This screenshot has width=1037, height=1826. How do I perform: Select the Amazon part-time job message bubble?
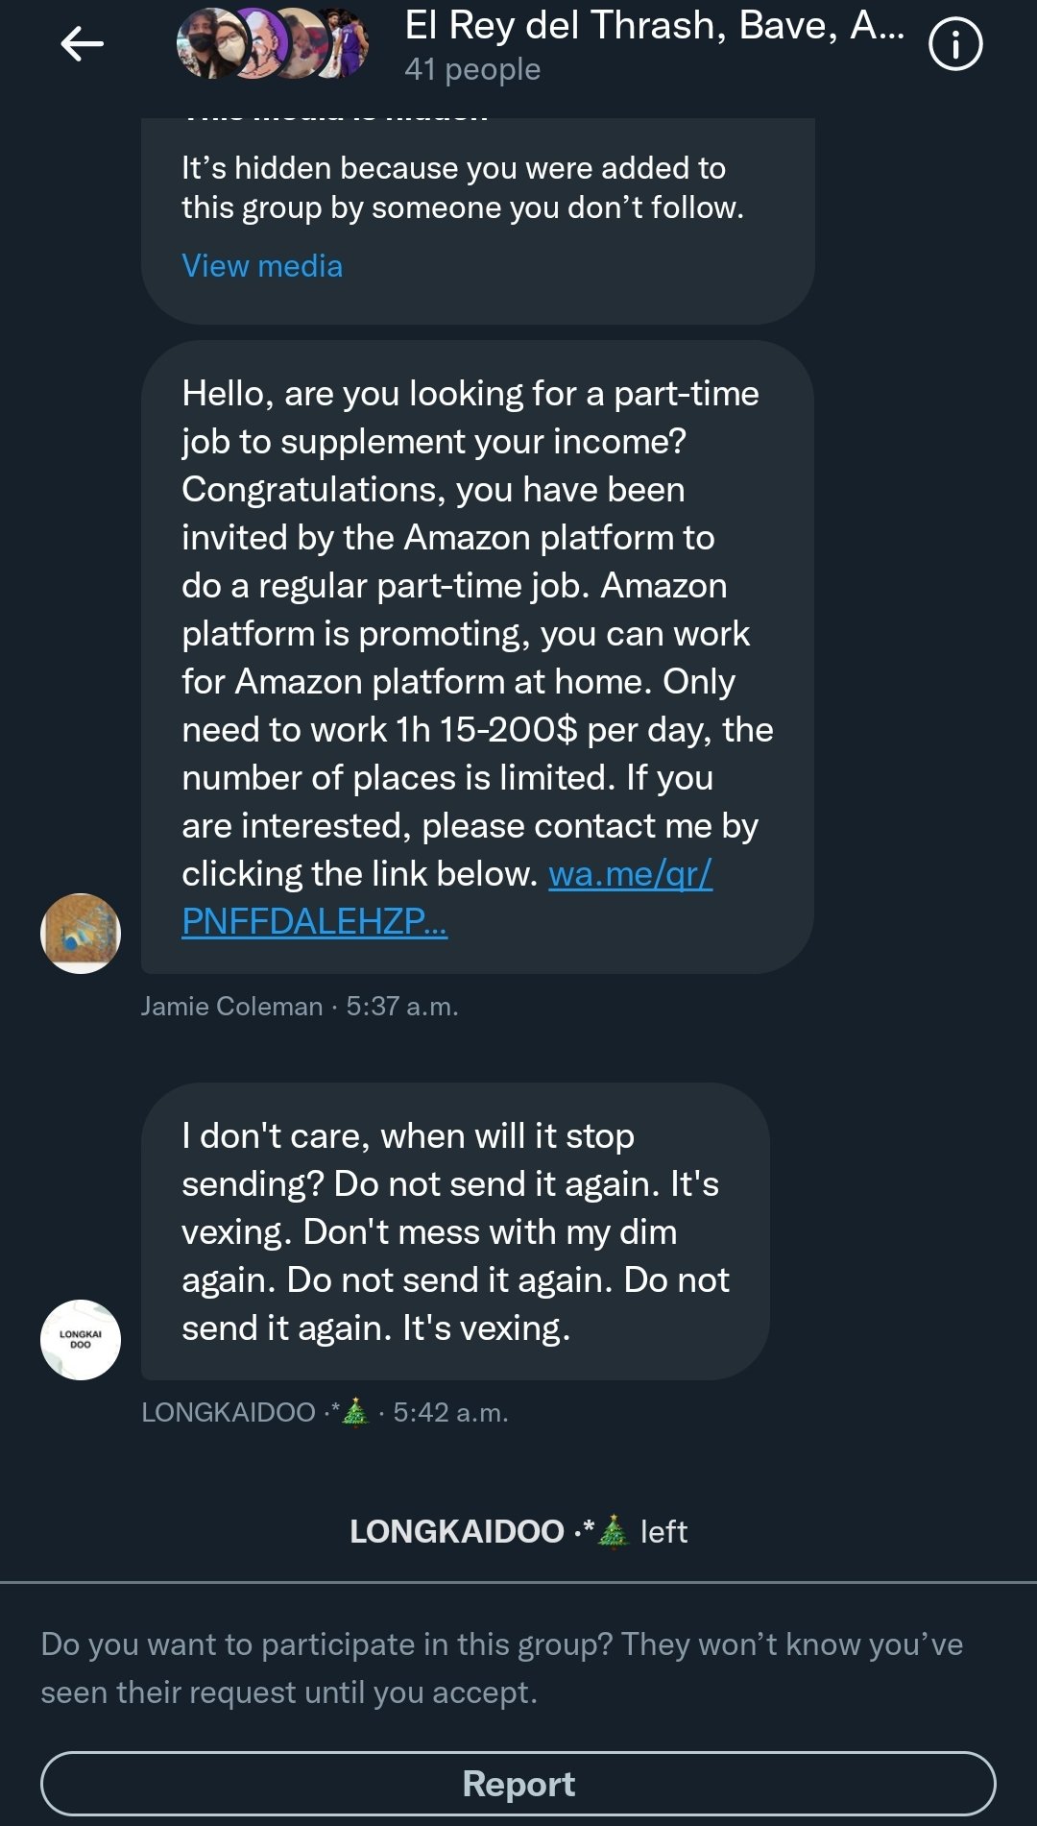tap(477, 634)
